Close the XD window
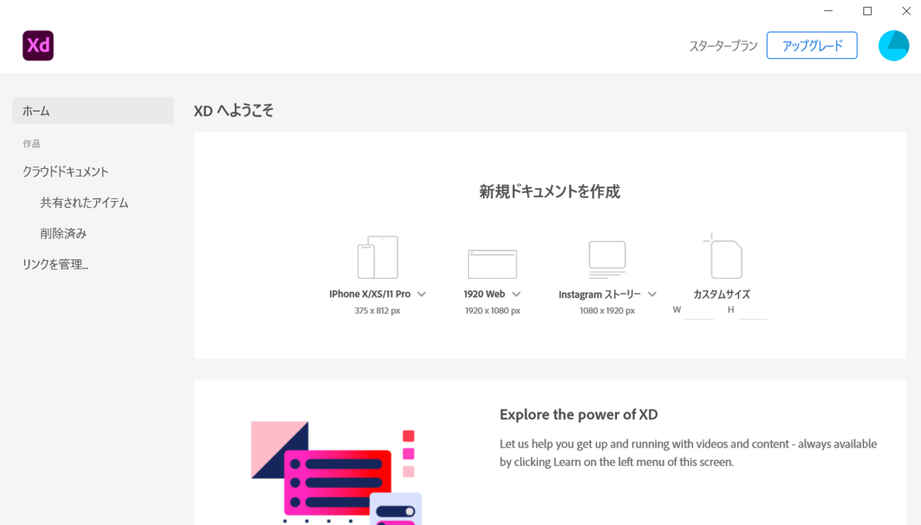 (x=906, y=11)
